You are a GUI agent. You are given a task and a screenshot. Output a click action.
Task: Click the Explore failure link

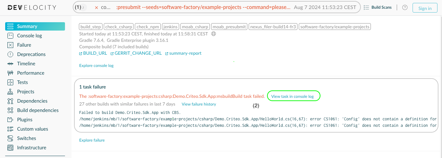(x=92, y=140)
